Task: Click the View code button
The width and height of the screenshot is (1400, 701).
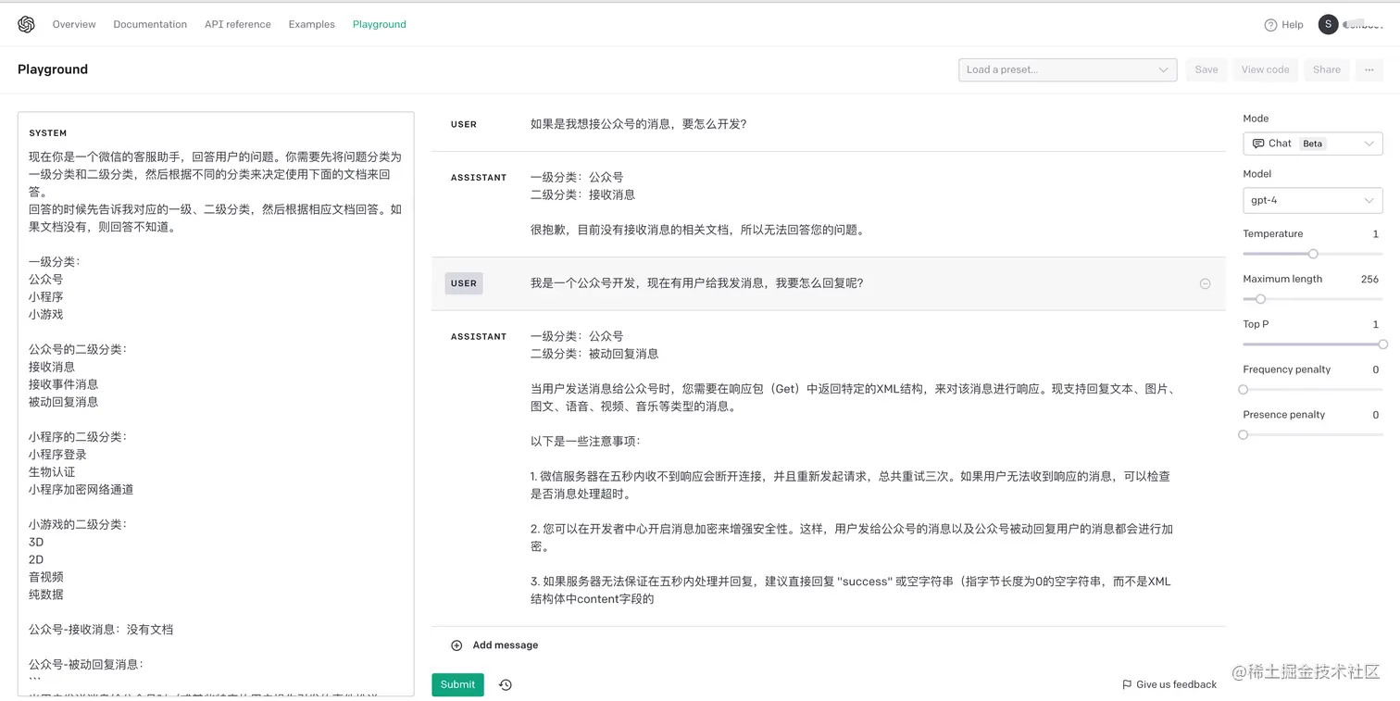Action: point(1265,69)
